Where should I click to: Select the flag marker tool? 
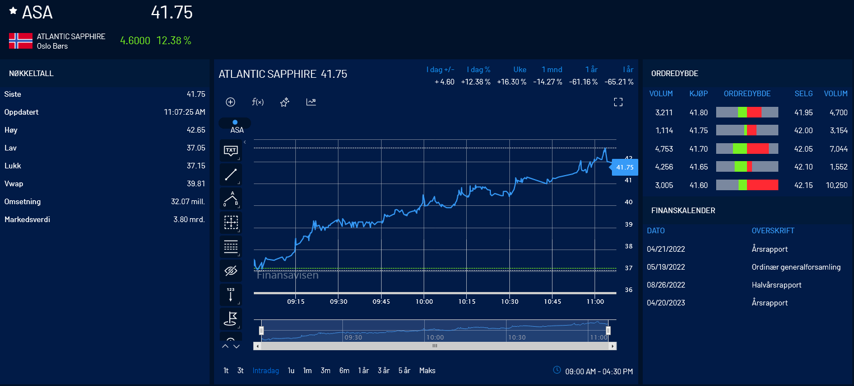[x=231, y=319]
